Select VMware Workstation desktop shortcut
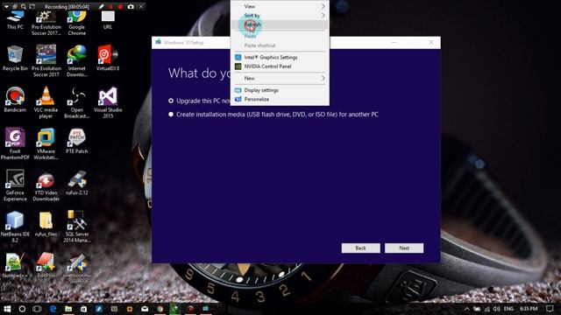 (x=46, y=143)
